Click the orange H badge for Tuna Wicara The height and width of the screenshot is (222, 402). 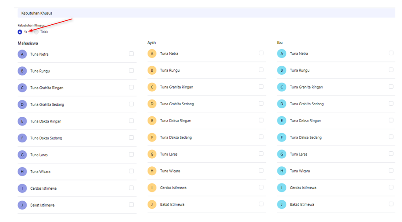coord(152,171)
